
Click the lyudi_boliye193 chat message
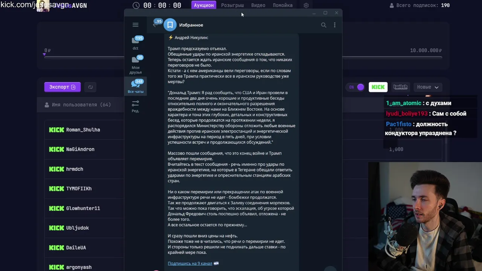click(x=426, y=114)
